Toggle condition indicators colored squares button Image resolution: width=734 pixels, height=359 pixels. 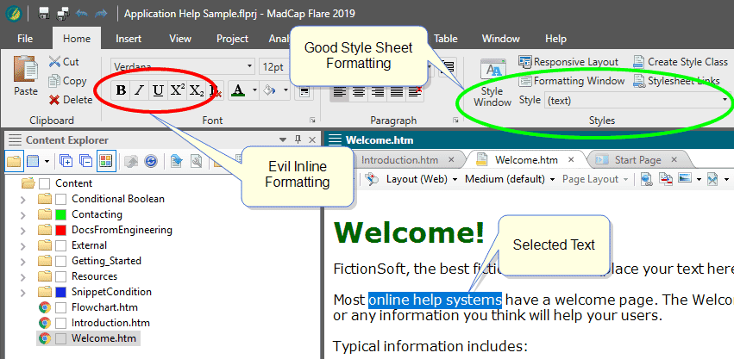click(x=106, y=161)
